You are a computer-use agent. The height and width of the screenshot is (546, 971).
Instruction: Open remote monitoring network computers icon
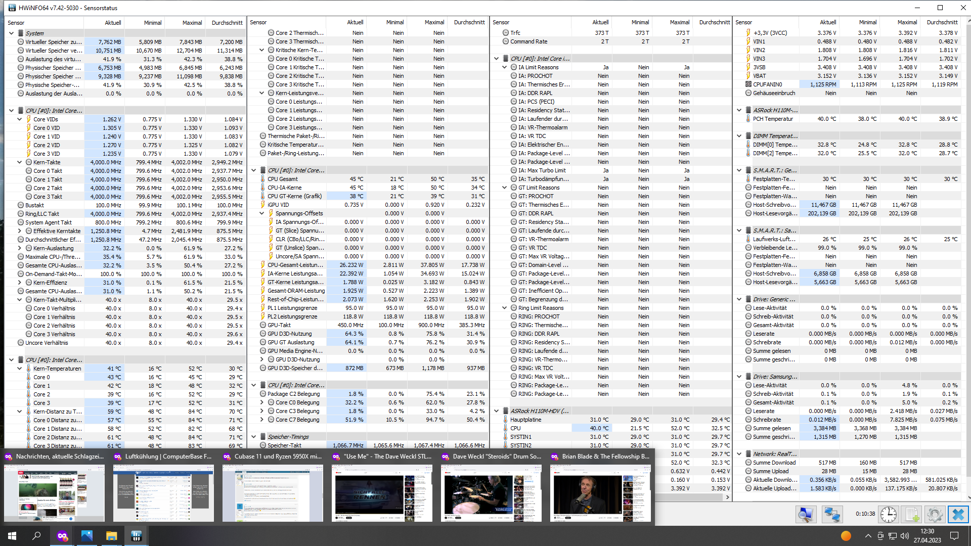coord(831,515)
